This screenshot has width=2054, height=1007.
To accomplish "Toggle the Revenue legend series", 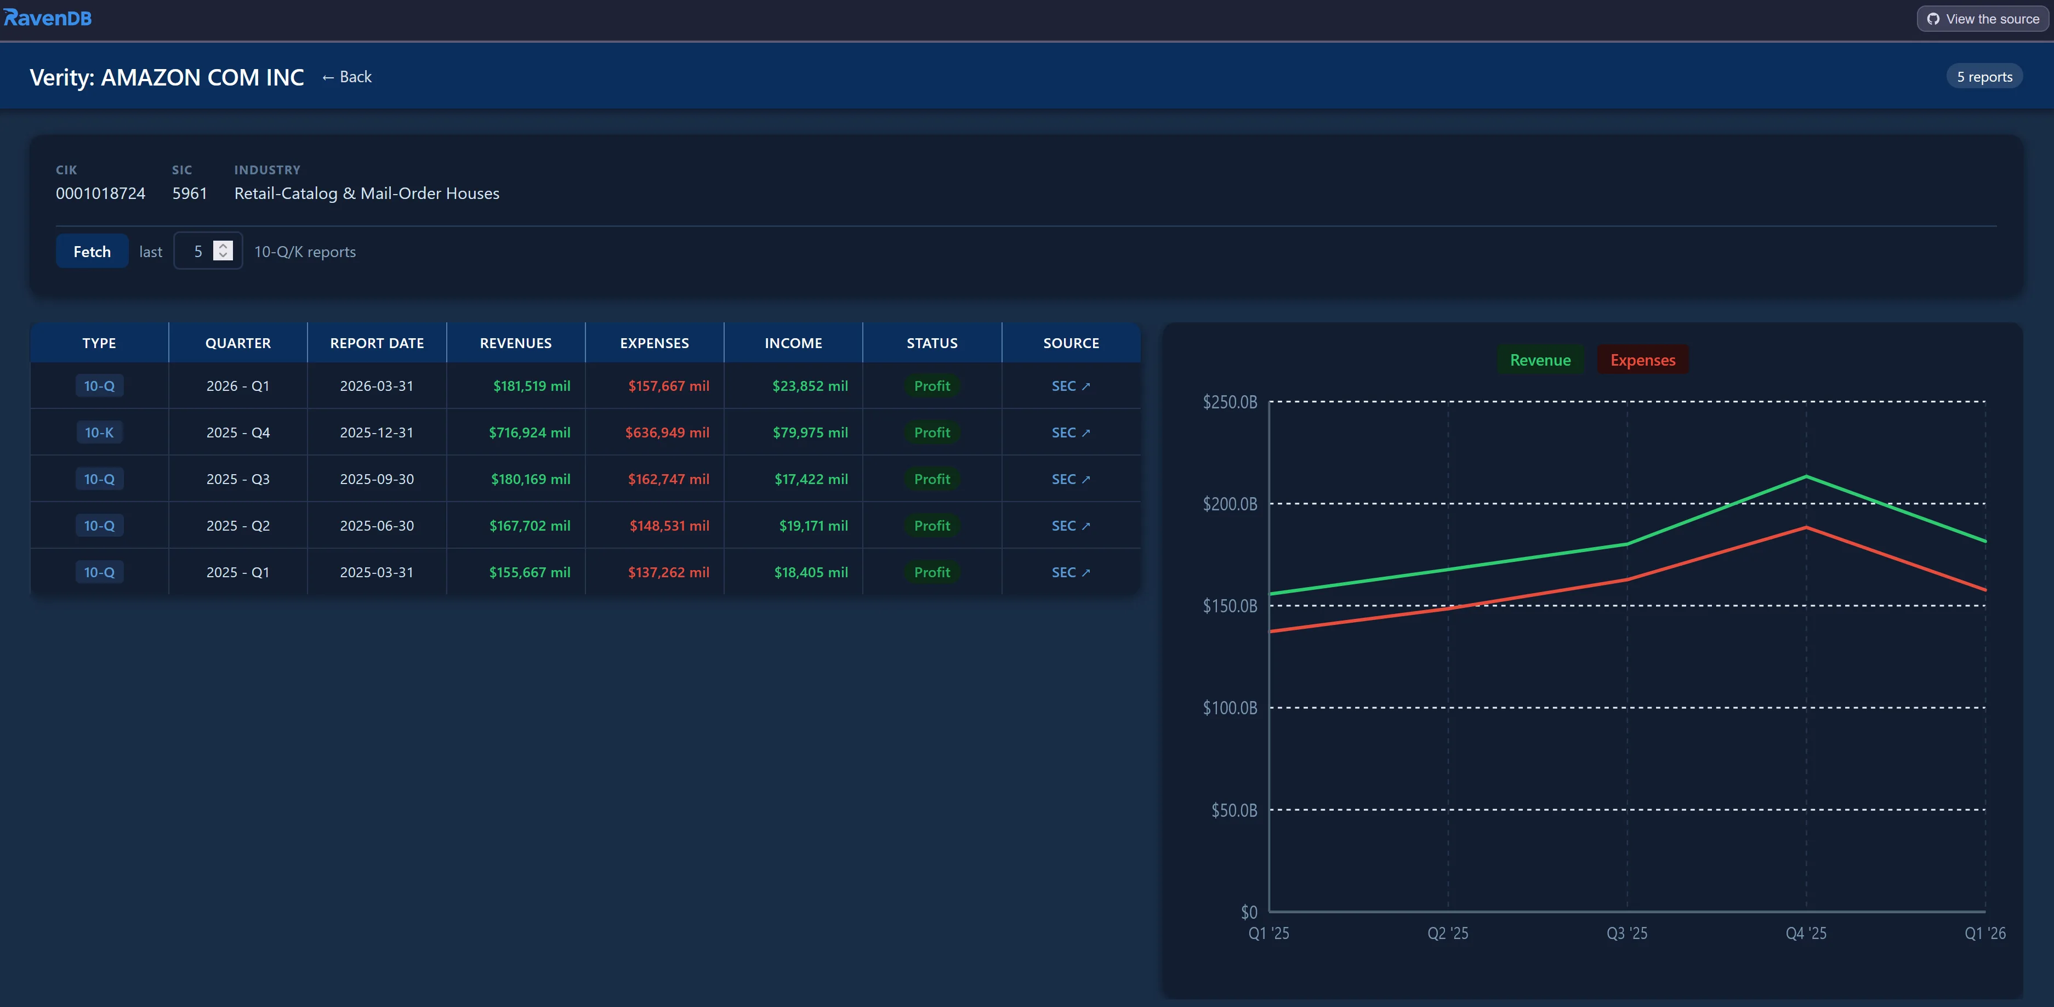I will (x=1540, y=360).
